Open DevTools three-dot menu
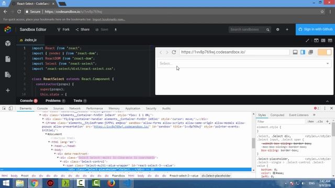Viewport: 335px width, 188px height. click(x=325, y=108)
